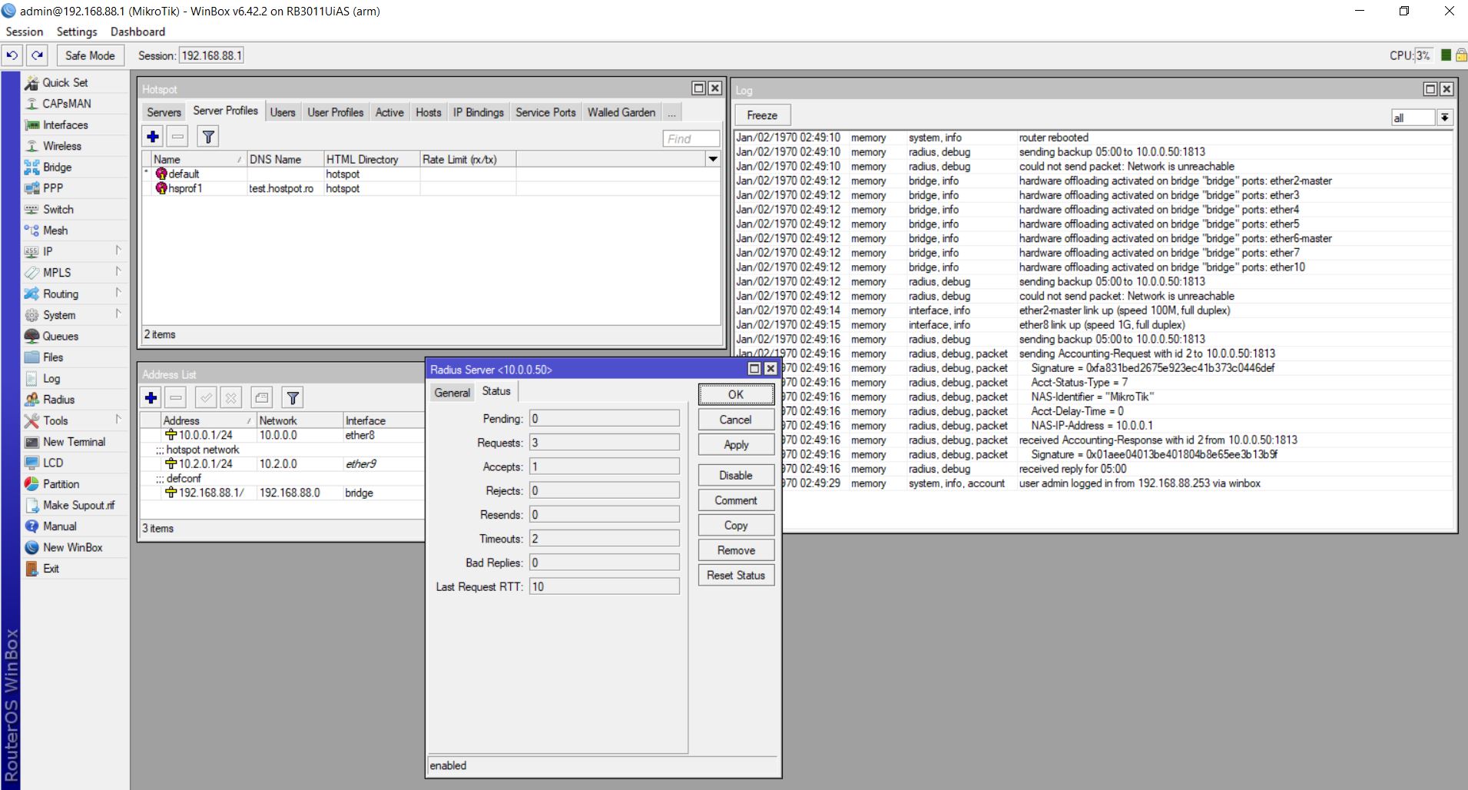Open the Hotspot columns dropdown arrow

point(713,159)
